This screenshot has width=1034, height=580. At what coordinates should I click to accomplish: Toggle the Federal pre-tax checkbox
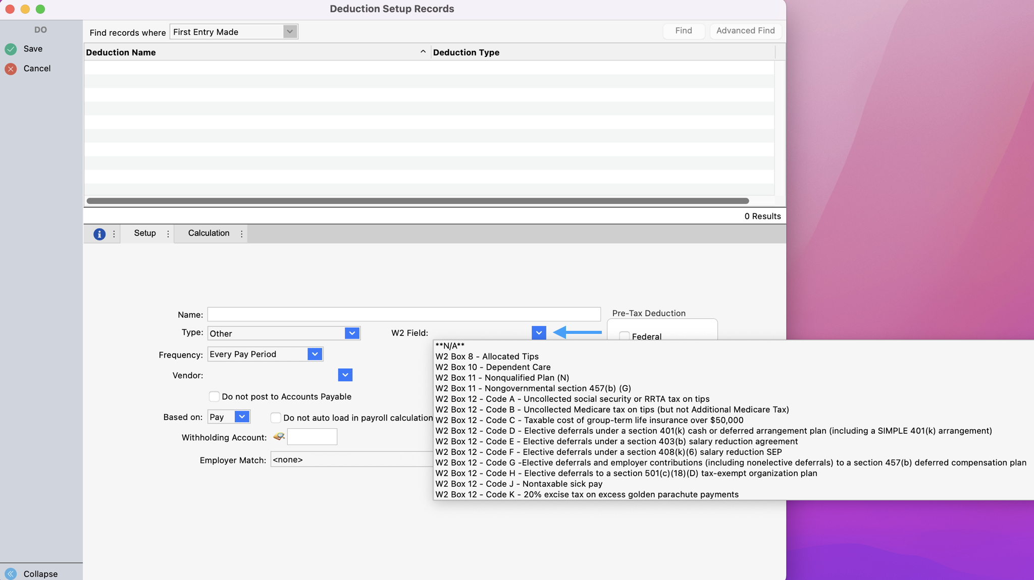(625, 336)
